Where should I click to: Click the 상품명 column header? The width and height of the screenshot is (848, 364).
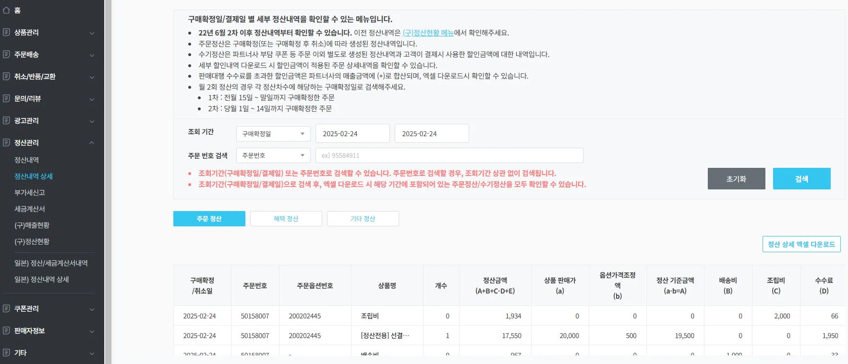(387, 285)
